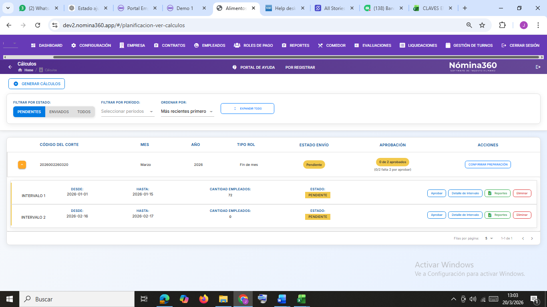Open Detalle de Intervalo for Intervalo 1
Image resolution: width=547 pixels, height=307 pixels.
click(465, 193)
